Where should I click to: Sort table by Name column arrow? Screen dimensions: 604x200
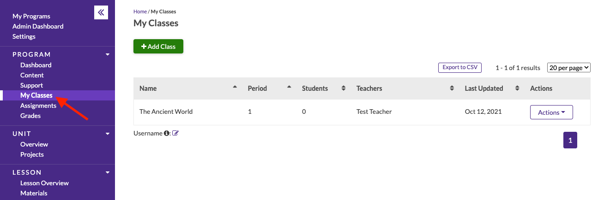(x=235, y=87)
